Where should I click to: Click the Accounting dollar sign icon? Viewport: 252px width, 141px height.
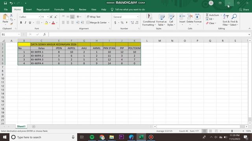[x=115, y=23]
